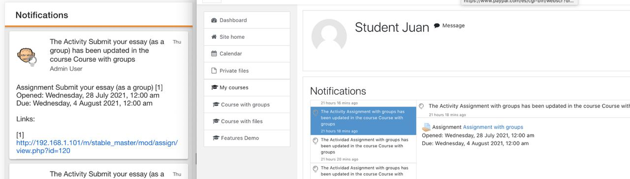Click the assignment icon beside Assignment with groups
This screenshot has width=630, height=179.
[x=426, y=127]
